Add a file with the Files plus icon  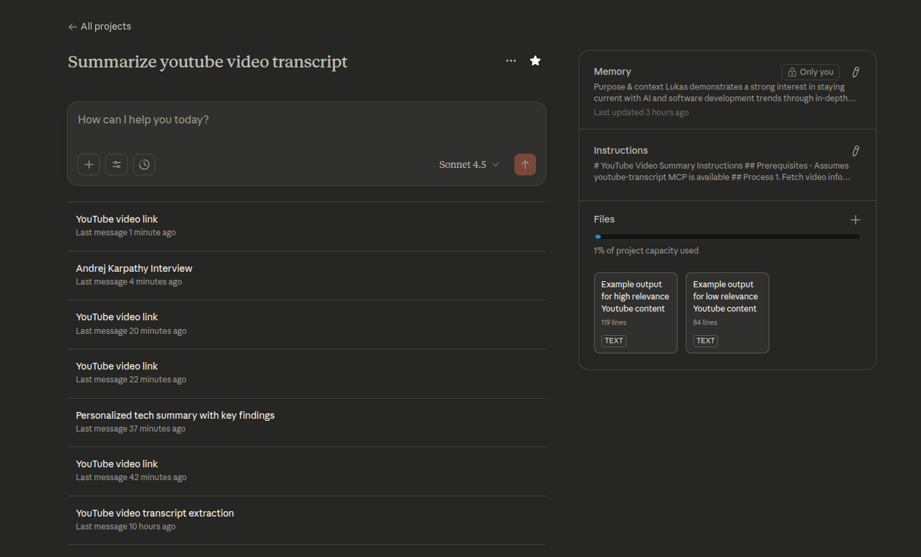click(856, 220)
